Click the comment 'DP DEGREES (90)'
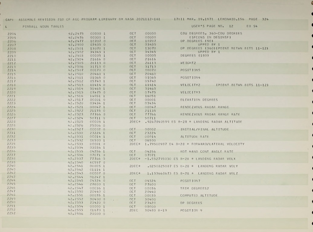Viewport: 313px width, 232px height. tap(197, 41)
